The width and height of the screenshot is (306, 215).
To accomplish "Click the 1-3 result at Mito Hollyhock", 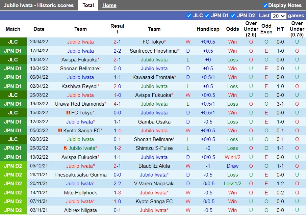I will 117,193.
